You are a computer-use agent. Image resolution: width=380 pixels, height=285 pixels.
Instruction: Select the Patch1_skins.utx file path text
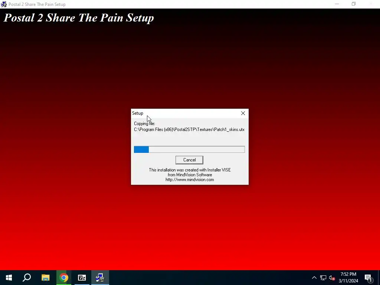coord(189,130)
